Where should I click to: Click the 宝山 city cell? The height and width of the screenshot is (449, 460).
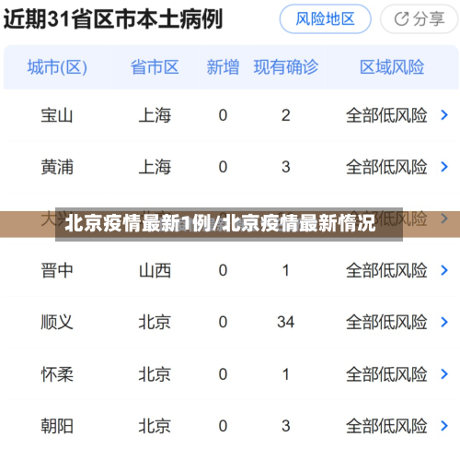click(x=57, y=115)
